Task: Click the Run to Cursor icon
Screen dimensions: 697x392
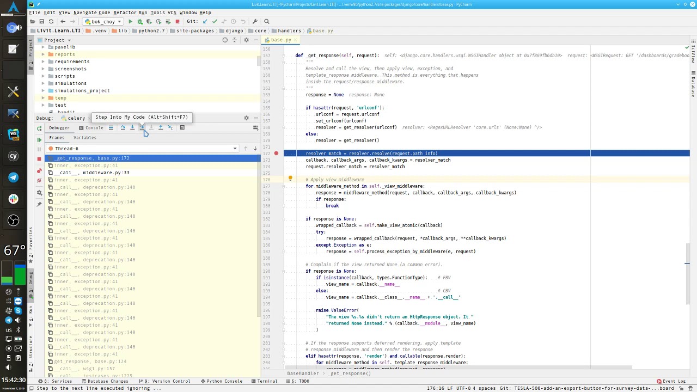Action: pos(170,127)
